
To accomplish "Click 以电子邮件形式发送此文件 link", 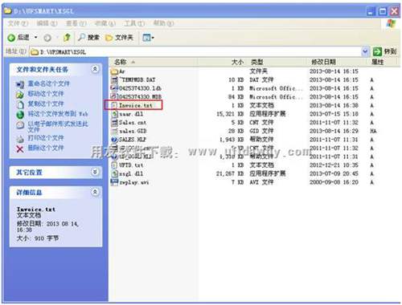I will [x=58, y=127].
